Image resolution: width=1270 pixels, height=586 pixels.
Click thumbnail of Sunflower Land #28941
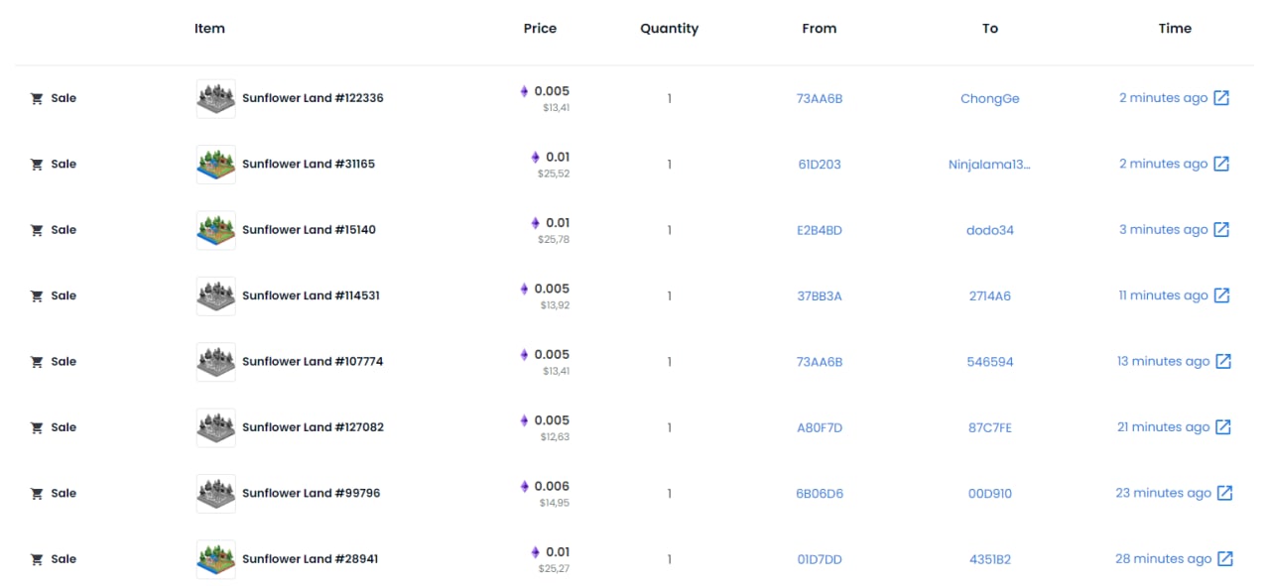point(215,559)
